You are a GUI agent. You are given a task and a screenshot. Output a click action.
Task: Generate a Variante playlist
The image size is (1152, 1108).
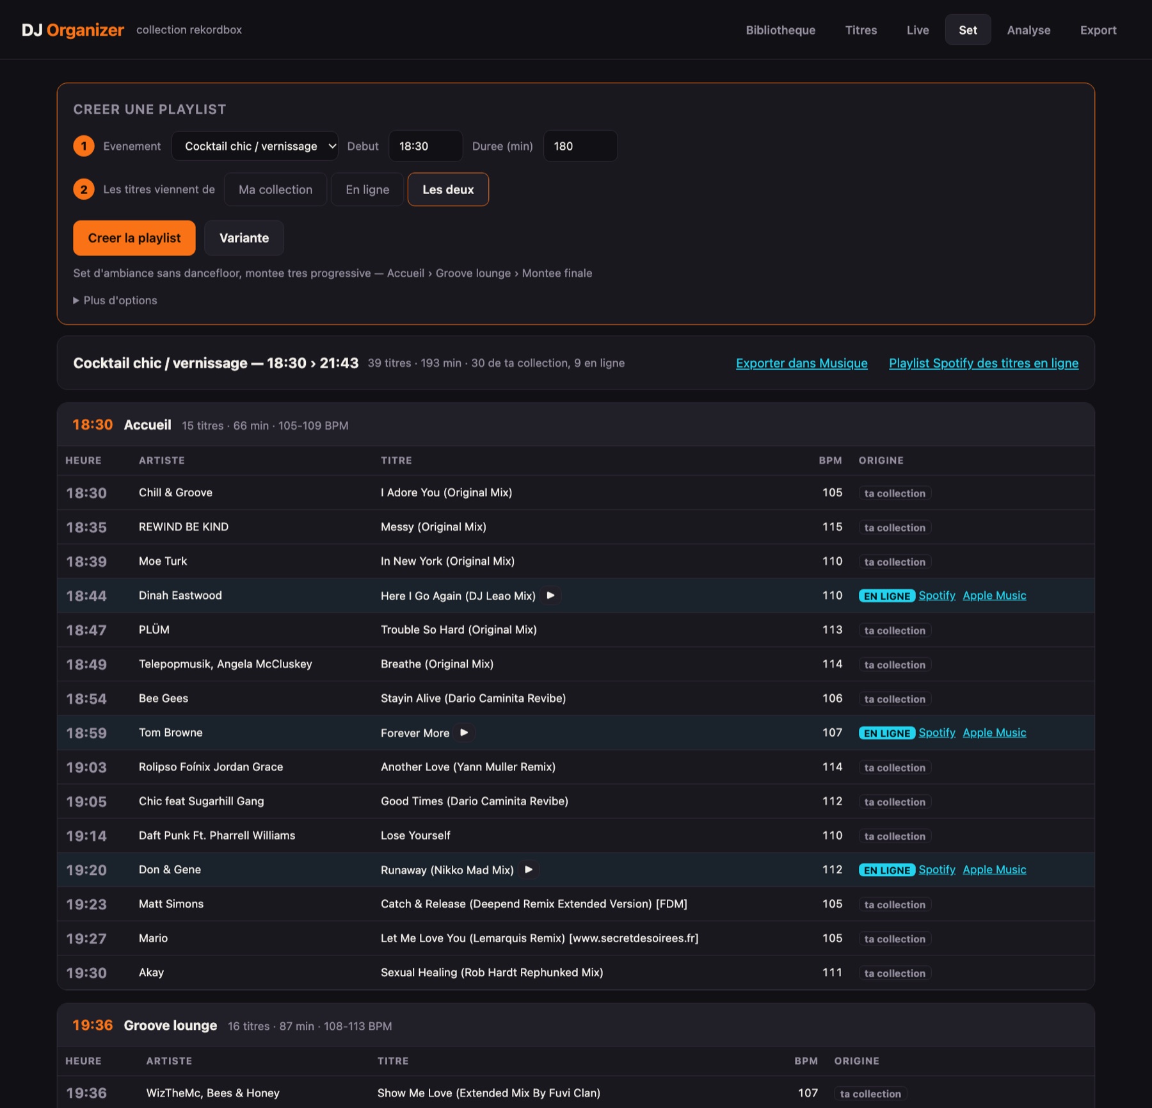tap(244, 238)
